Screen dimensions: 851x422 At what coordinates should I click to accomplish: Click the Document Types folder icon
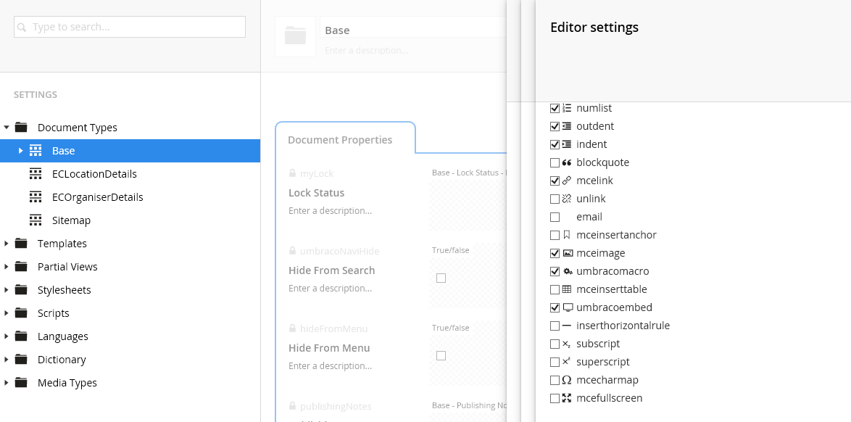(x=21, y=128)
